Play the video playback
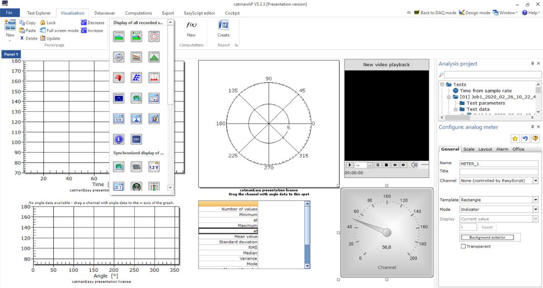The height and width of the screenshot is (288, 543). tap(349, 165)
